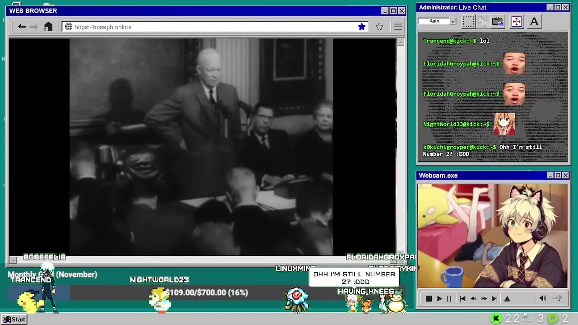This screenshot has height=325, width=578.
Task: Click the browser forward arrow
Action: point(33,27)
